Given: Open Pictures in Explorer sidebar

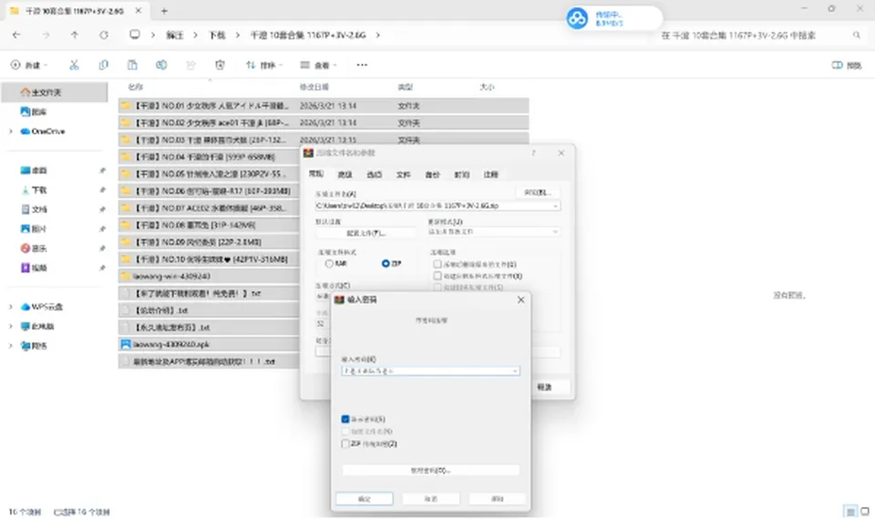Looking at the screenshot, I should pyautogui.click(x=34, y=229).
